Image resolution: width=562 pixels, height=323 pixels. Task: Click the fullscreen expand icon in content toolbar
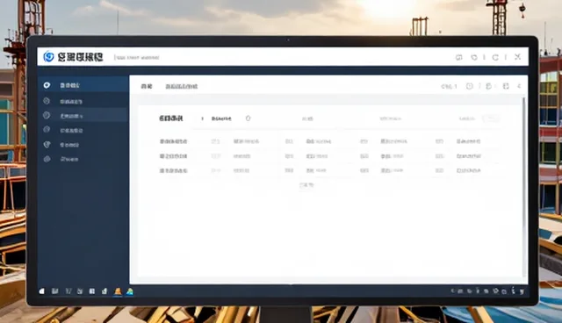(x=506, y=86)
